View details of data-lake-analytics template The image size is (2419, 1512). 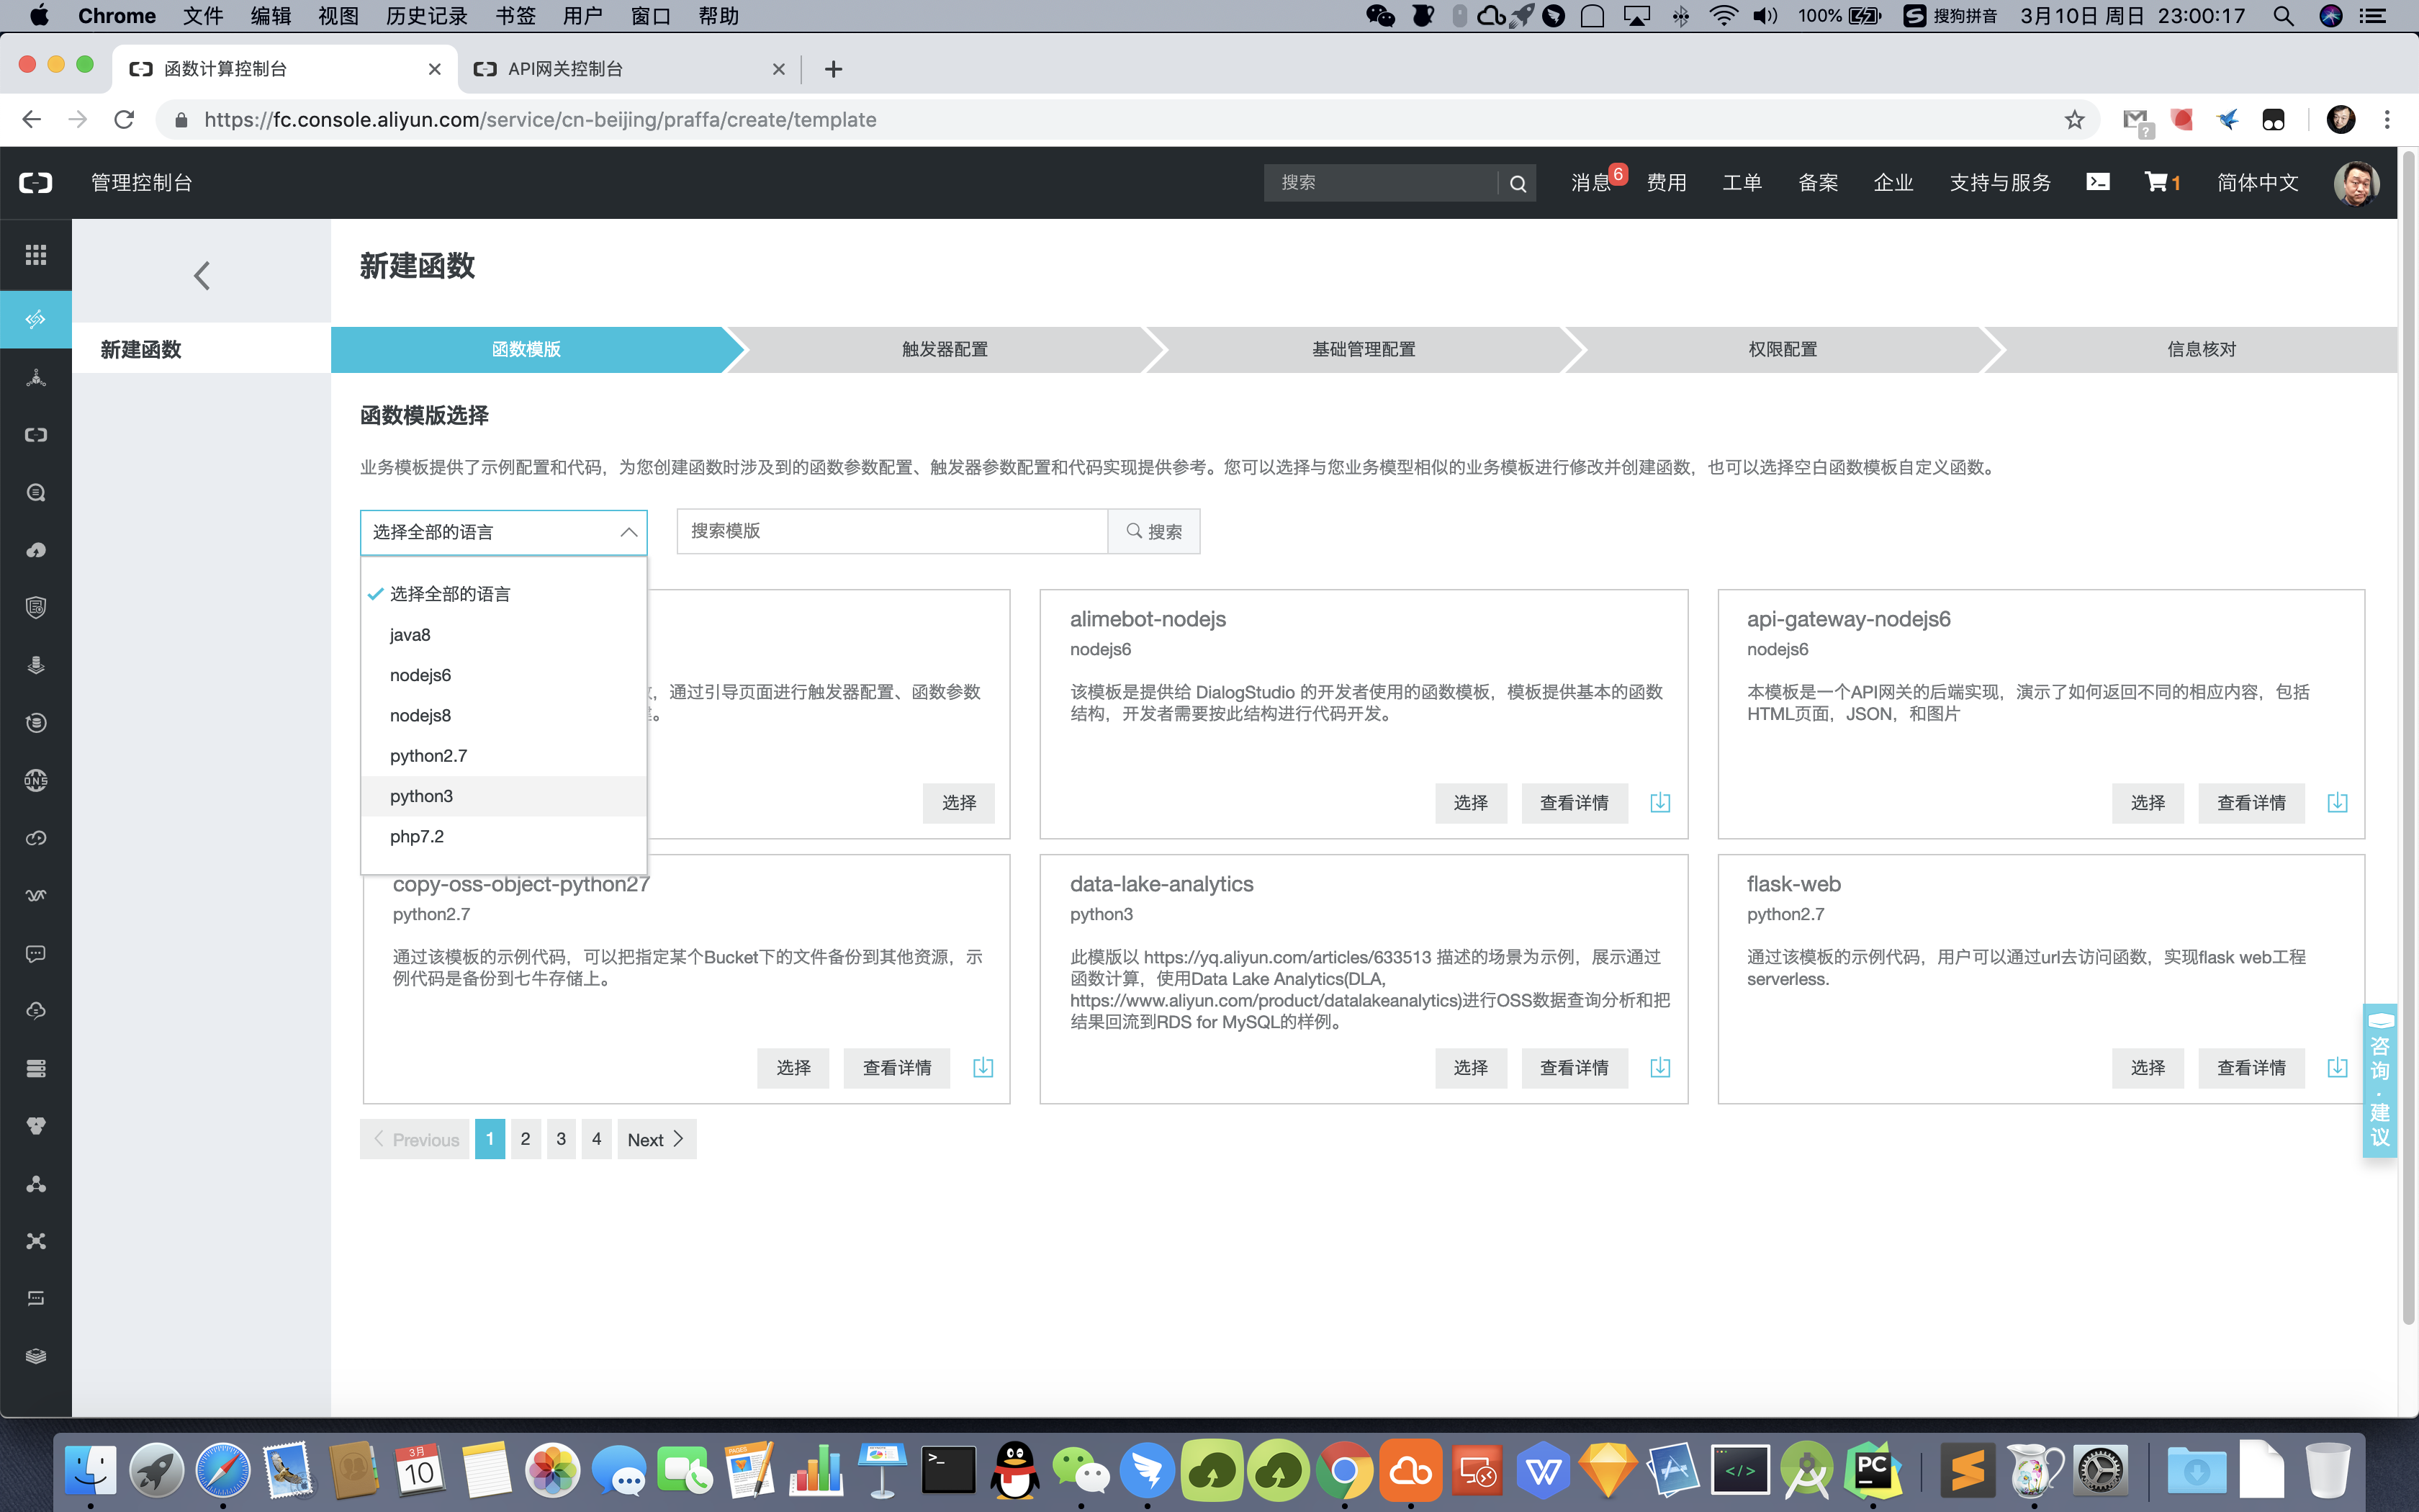[x=1575, y=1068]
